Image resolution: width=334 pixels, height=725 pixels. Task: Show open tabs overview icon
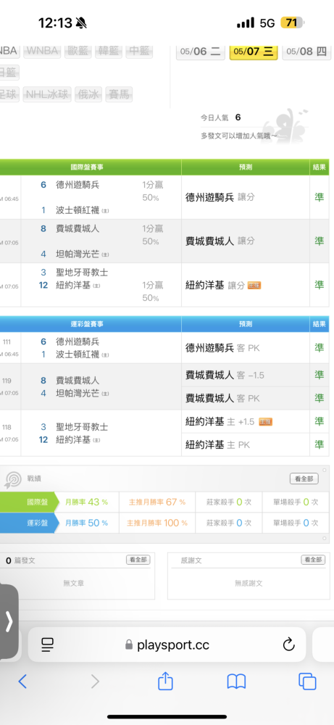tap(307, 681)
